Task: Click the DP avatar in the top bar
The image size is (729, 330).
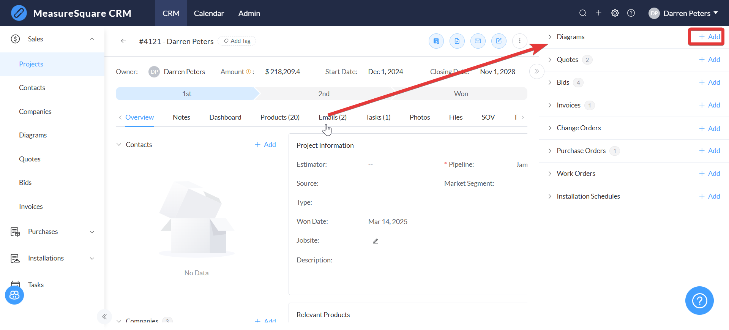Action: pos(654,13)
